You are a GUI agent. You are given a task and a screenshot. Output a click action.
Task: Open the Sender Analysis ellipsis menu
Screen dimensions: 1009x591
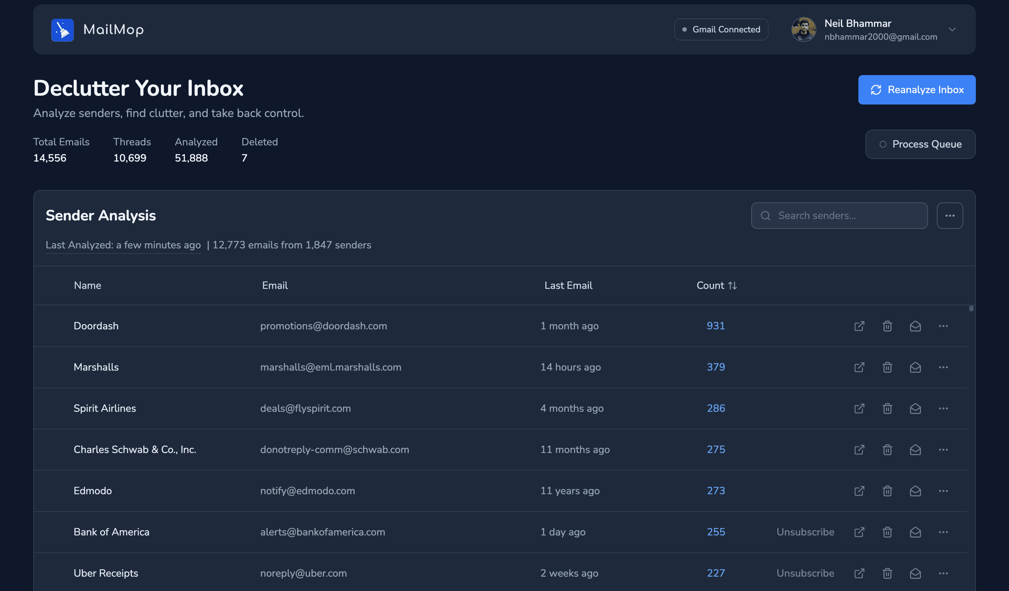click(x=950, y=215)
